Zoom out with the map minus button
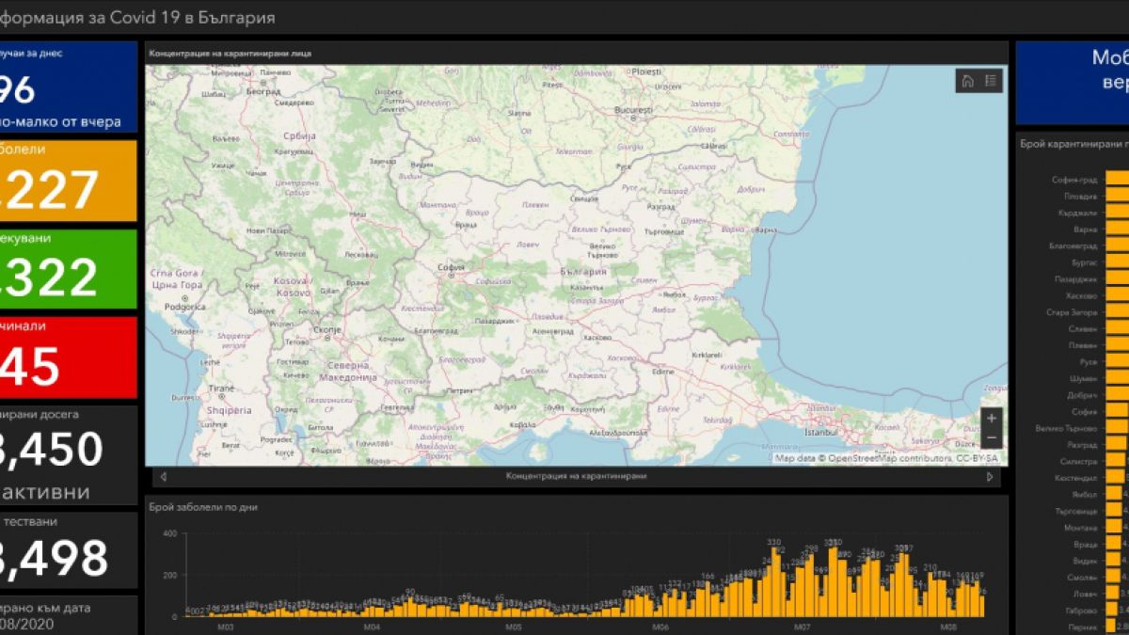This screenshot has width=1129, height=635. coord(992,438)
